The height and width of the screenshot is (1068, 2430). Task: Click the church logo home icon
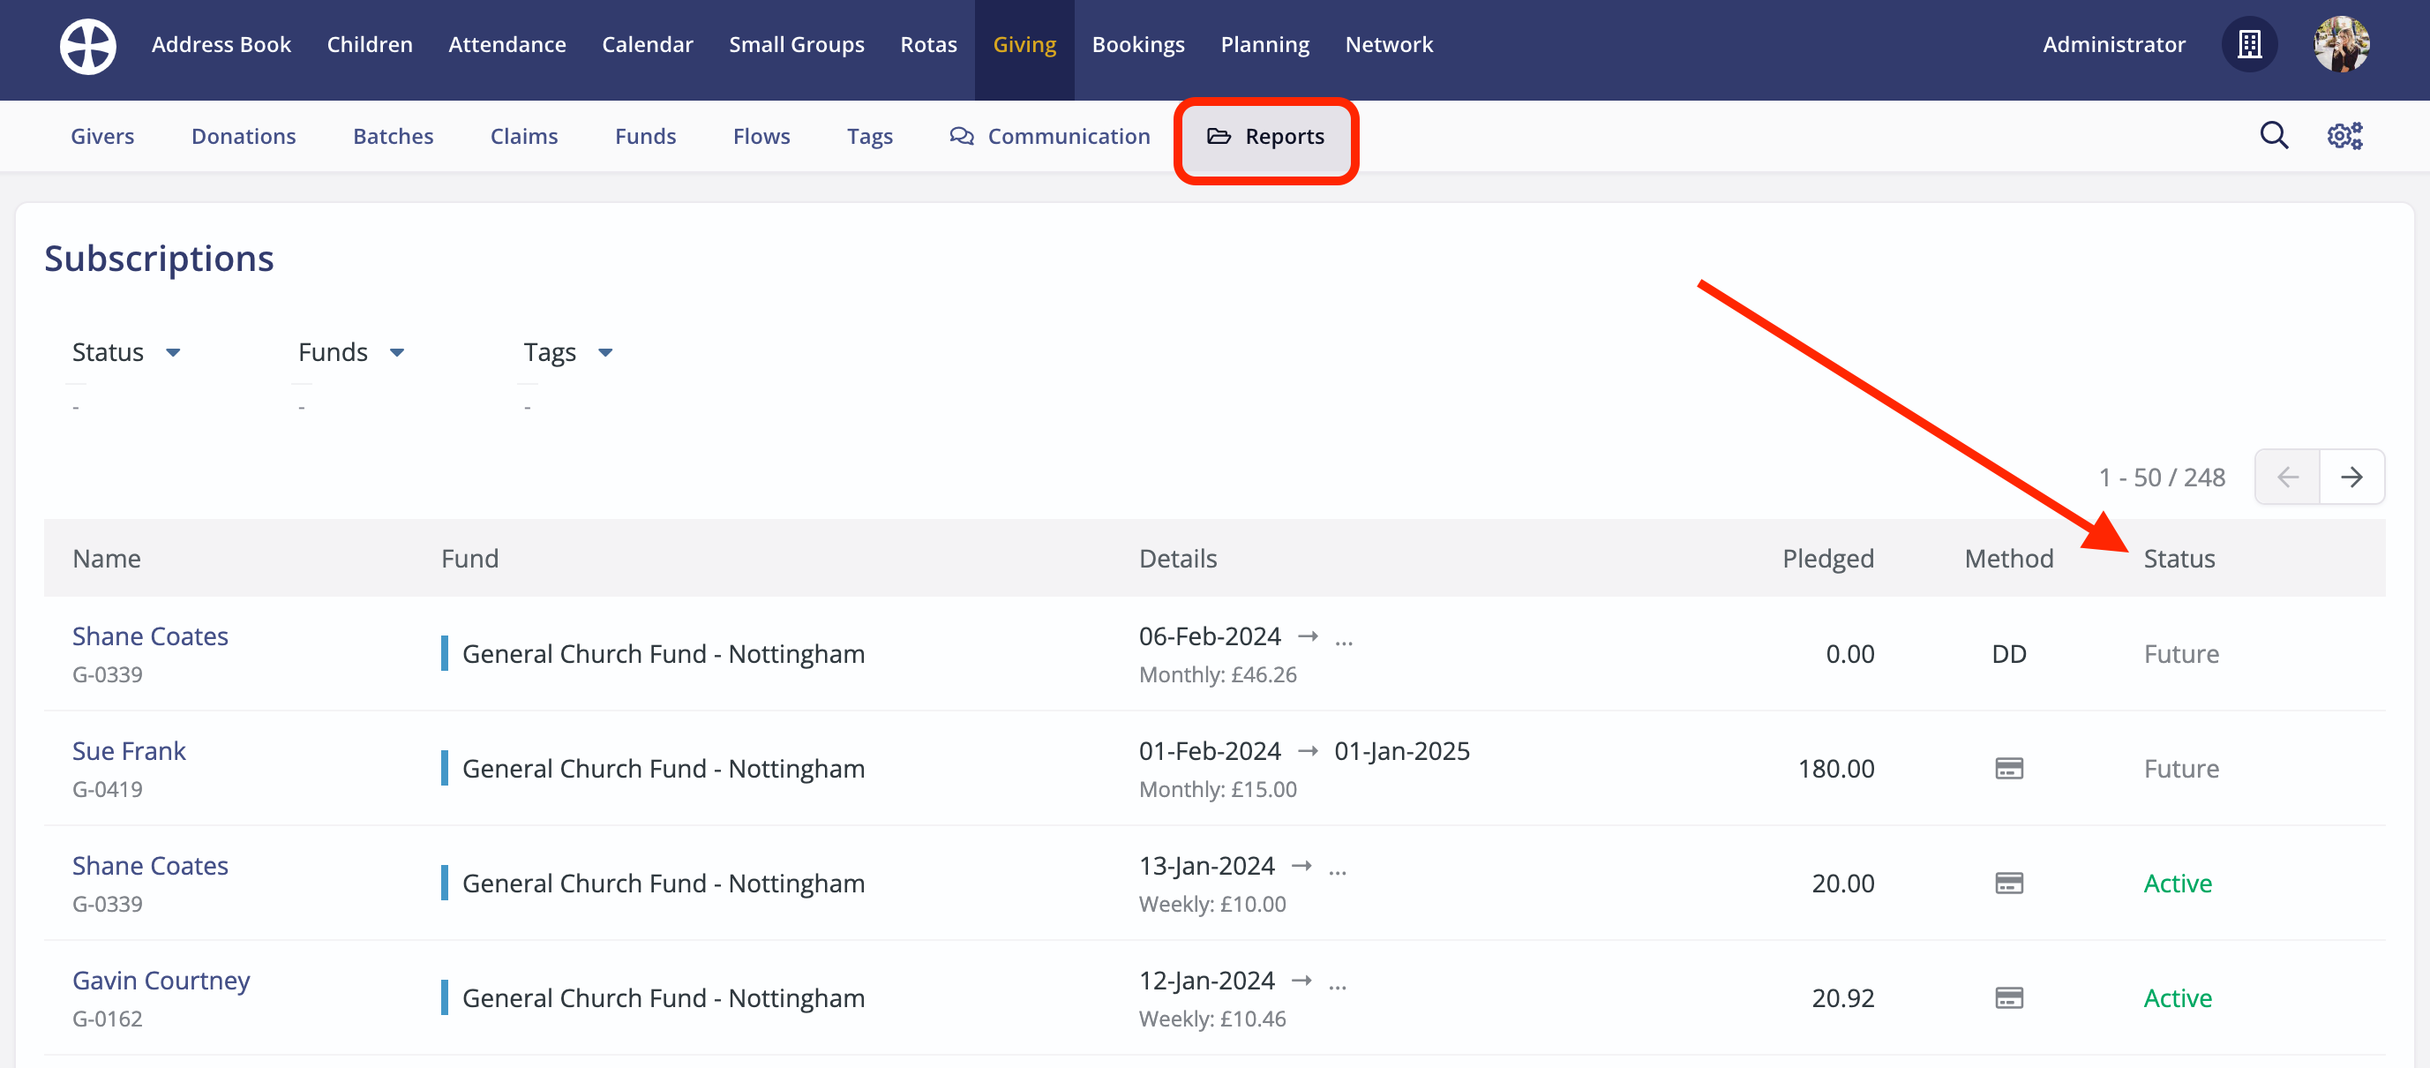(87, 45)
